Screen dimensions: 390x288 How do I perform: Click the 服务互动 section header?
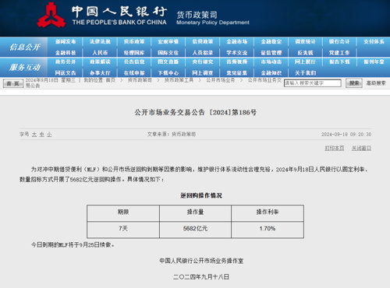pyautogui.click(x=25, y=67)
